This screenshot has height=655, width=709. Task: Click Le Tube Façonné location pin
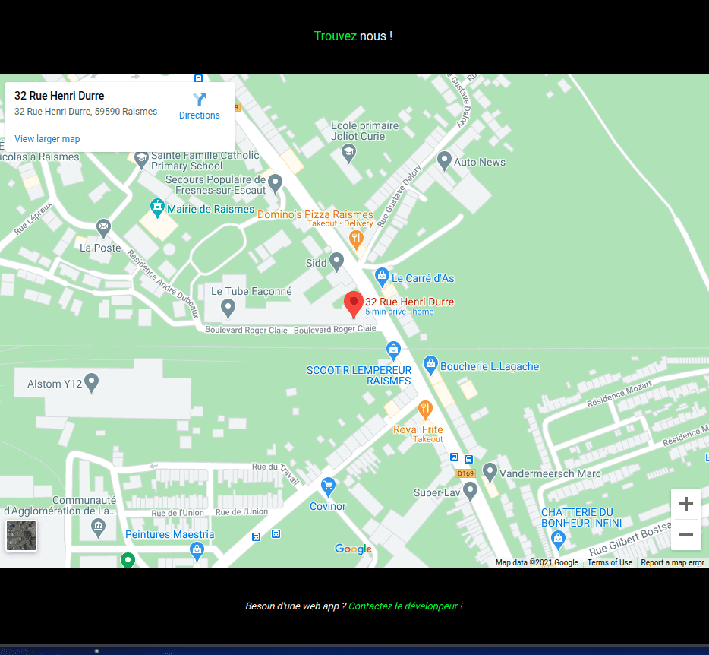228,309
